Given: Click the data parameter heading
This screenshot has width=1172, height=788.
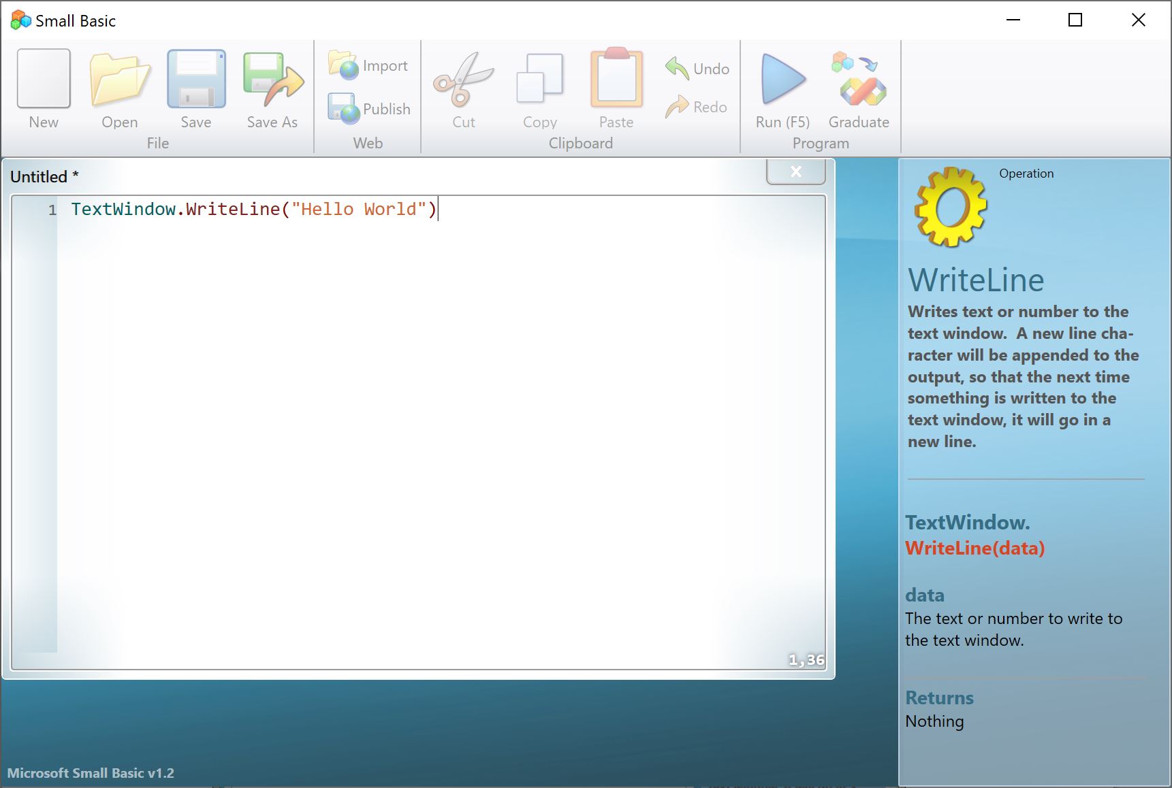Looking at the screenshot, I should [924, 595].
